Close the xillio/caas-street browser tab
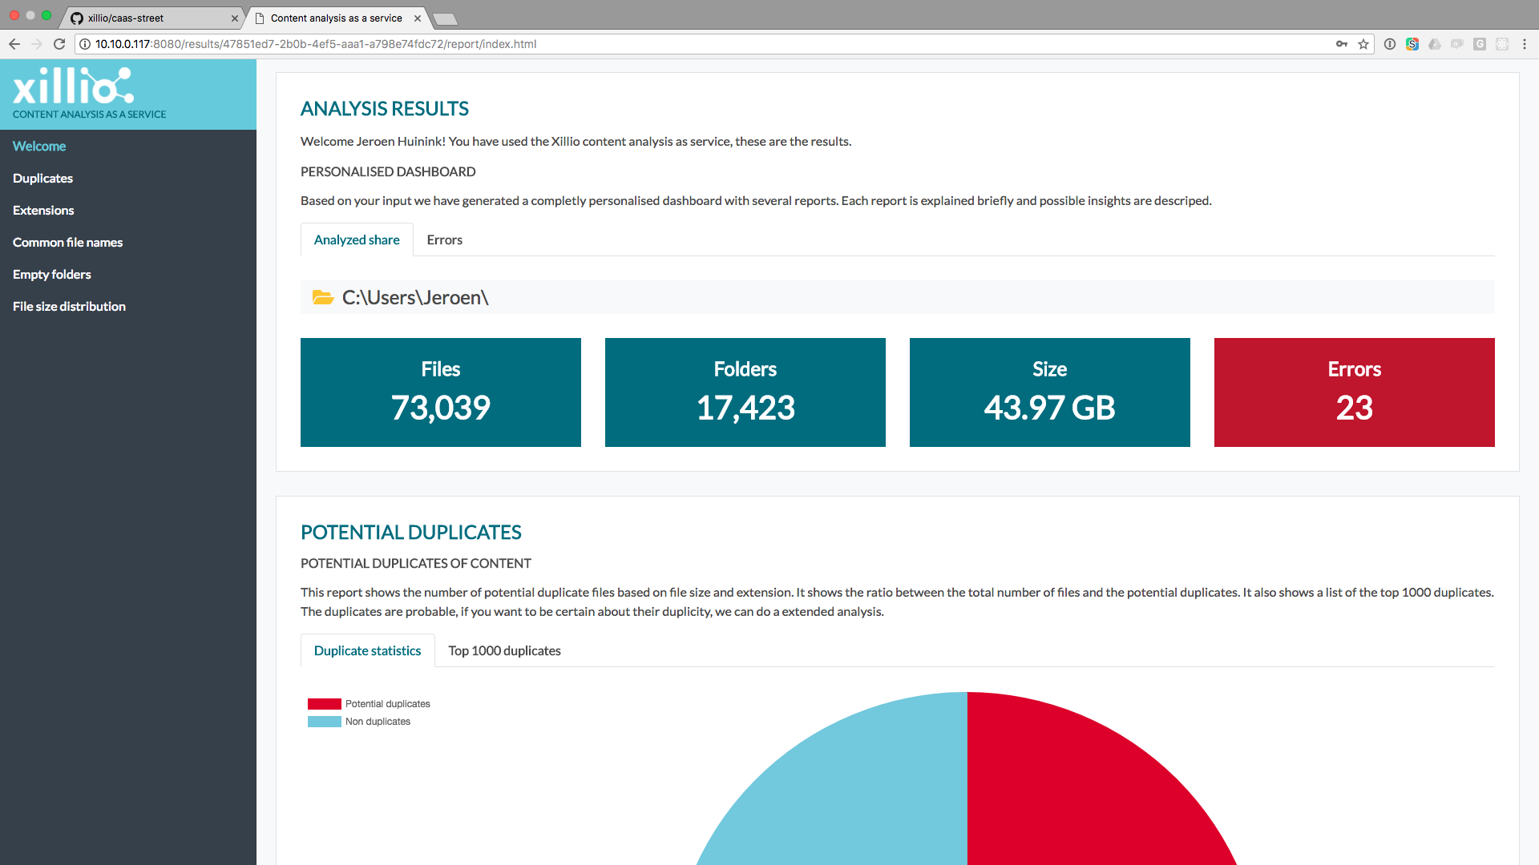The height and width of the screenshot is (865, 1539). [x=235, y=18]
